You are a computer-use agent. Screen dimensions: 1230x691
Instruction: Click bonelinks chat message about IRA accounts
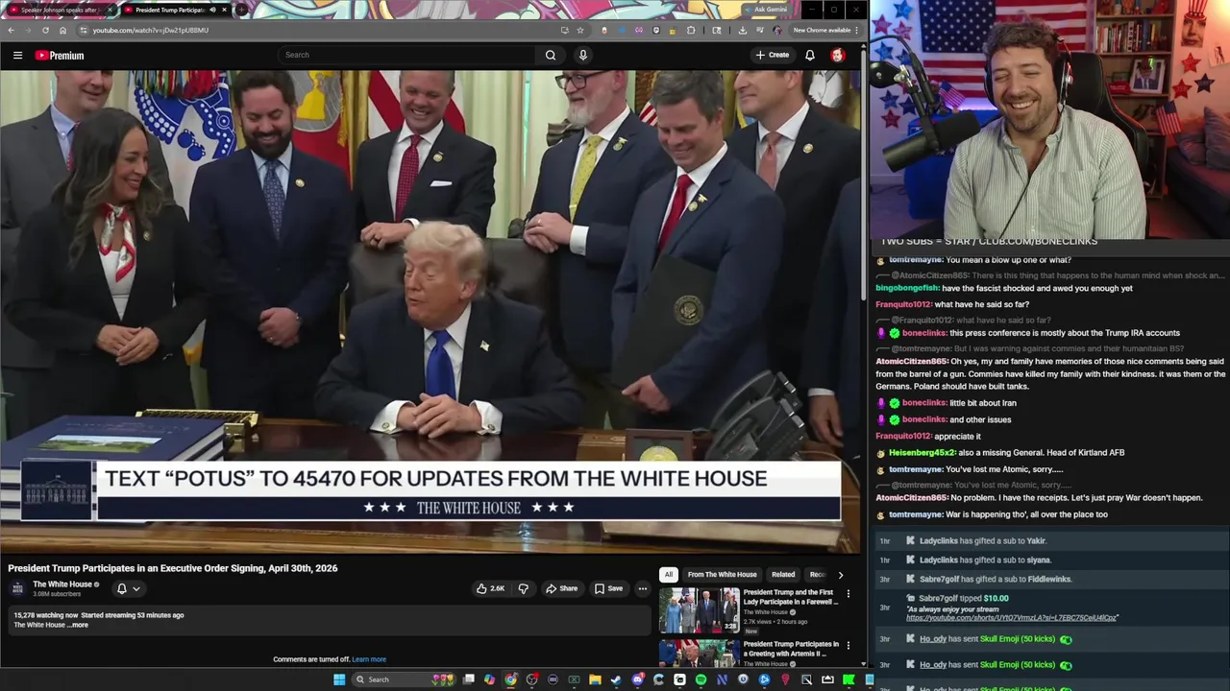(x=1041, y=333)
